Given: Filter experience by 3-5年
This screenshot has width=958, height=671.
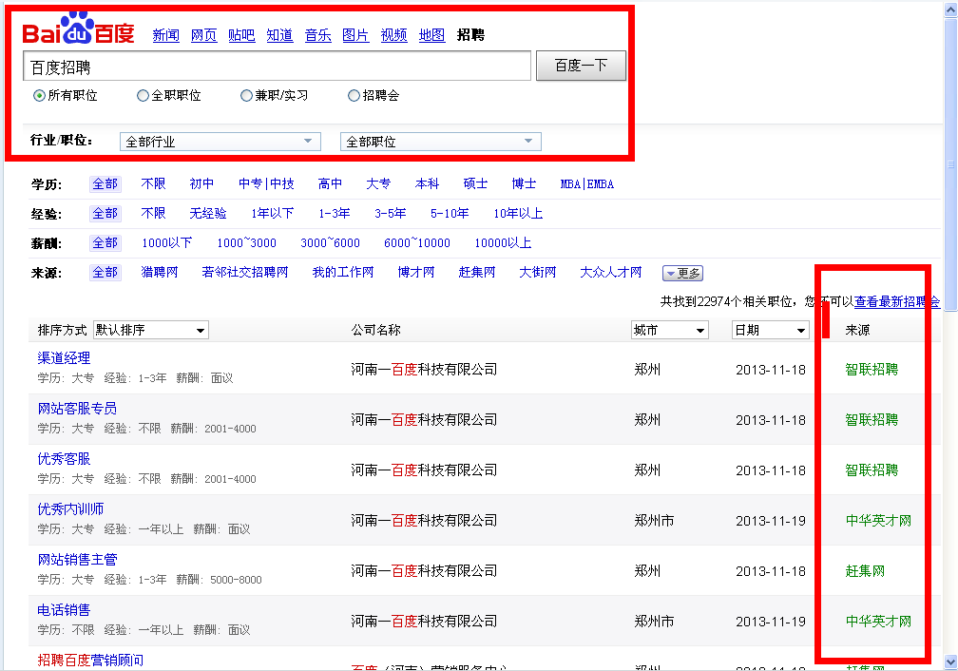Looking at the screenshot, I should (391, 213).
